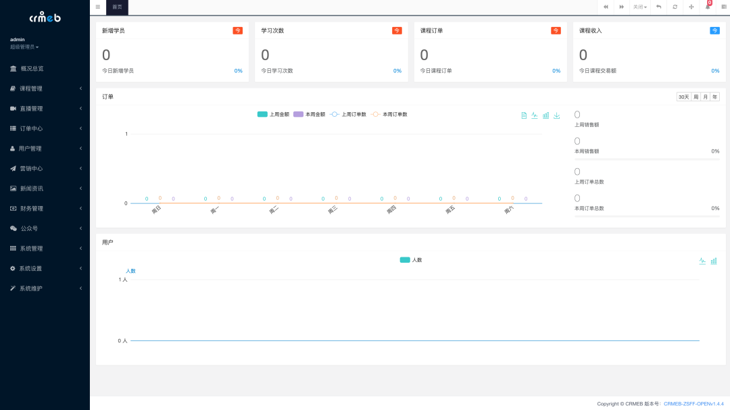
Task: Switch to the 首页 tab
Action: pyautogui.click(x=117, y=7)
